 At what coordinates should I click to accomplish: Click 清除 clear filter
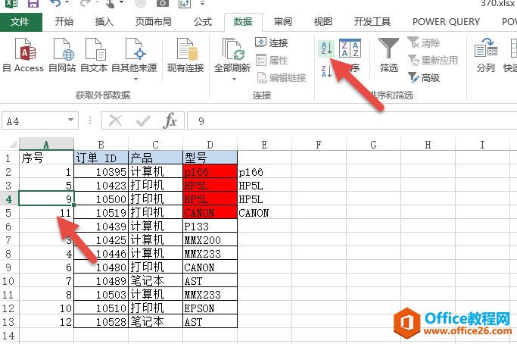424,42
